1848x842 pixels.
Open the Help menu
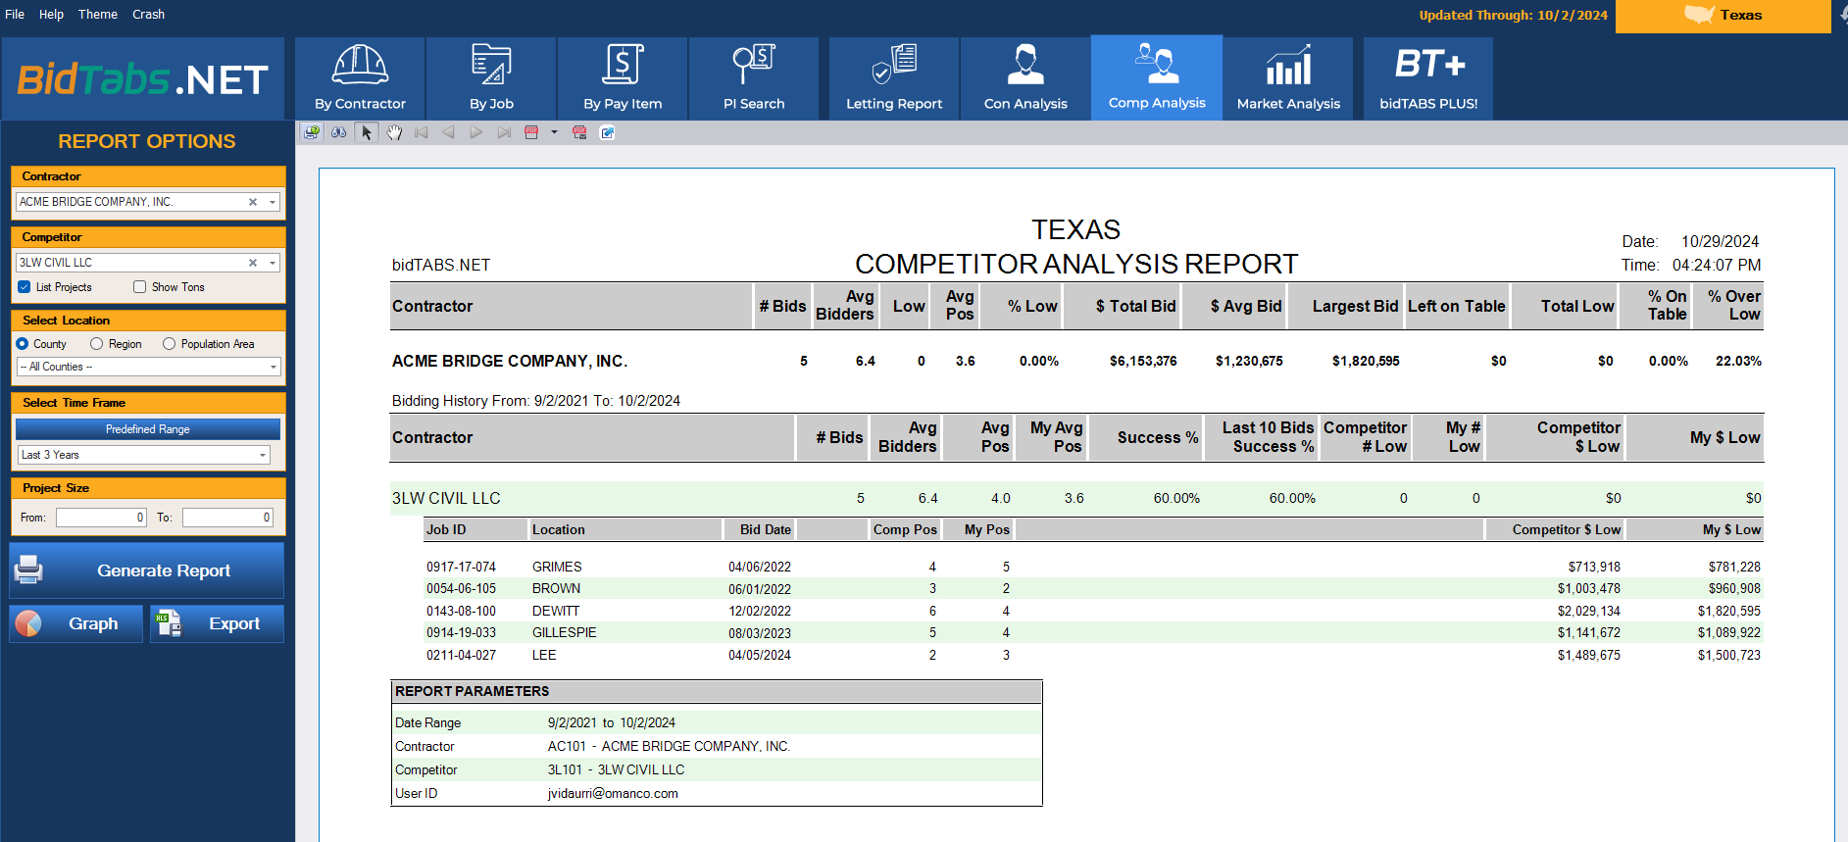point(51,15)
